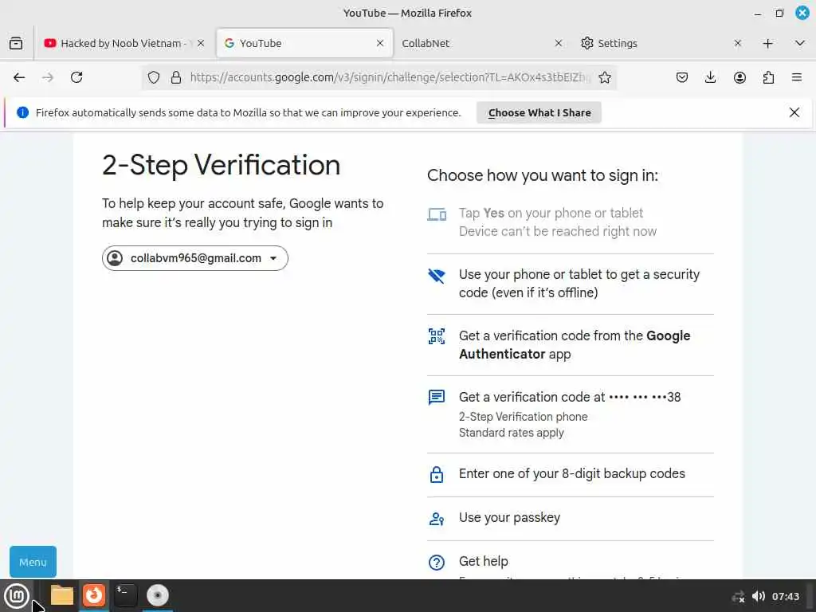Open the Files folder in the taskbar
The image size is (816, 612).
(62, 595)
